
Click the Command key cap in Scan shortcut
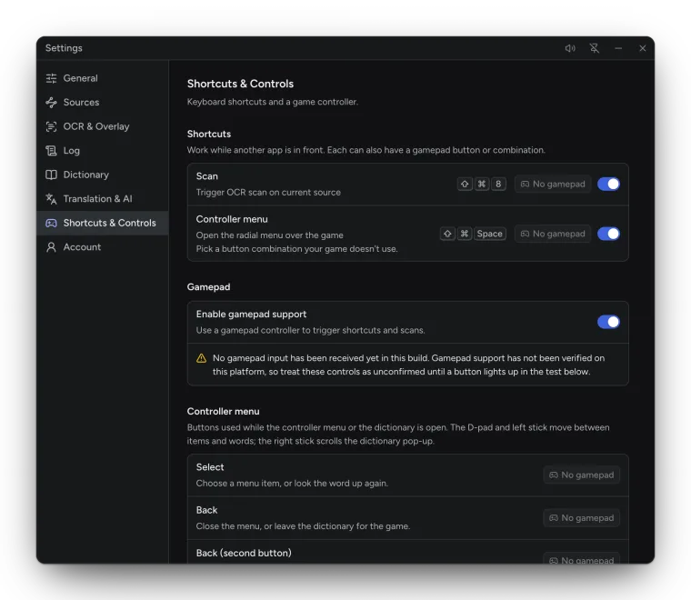coord(482,185)
